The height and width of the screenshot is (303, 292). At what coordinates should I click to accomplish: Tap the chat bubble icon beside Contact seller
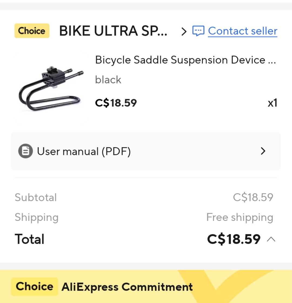tap(198, 31)
